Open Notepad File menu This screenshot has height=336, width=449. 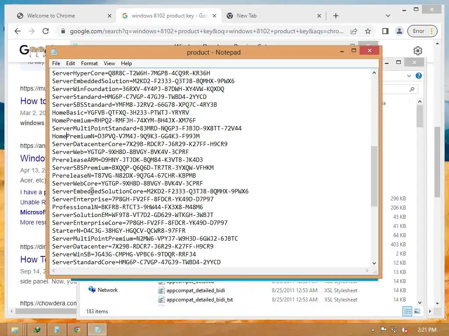[56, 63]
